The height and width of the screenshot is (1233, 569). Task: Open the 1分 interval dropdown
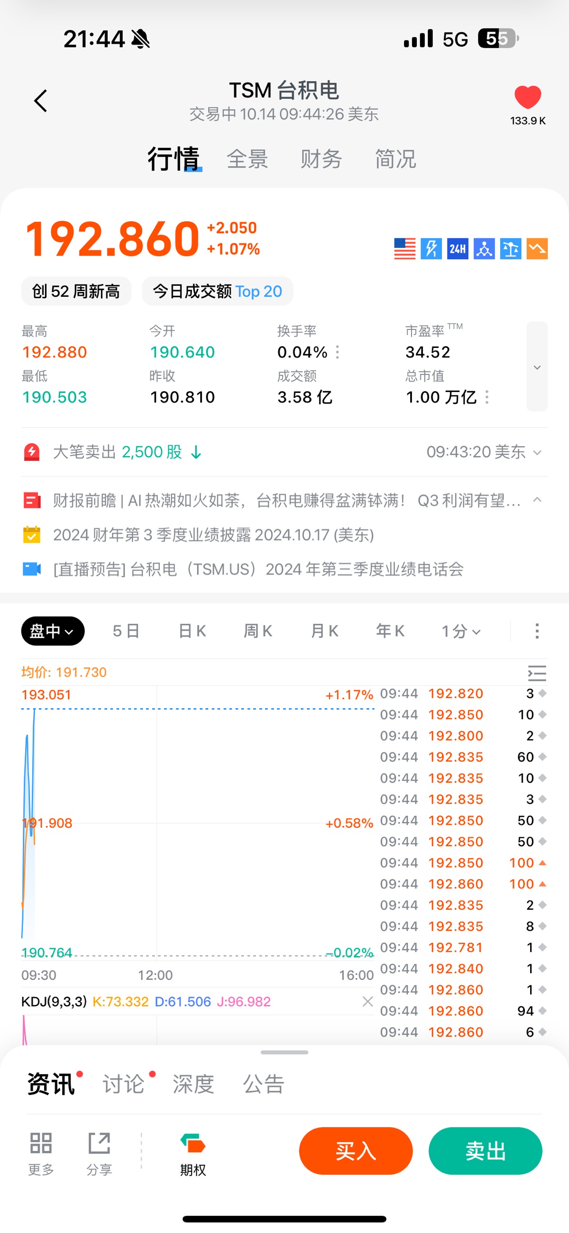(x=461, y=631)
